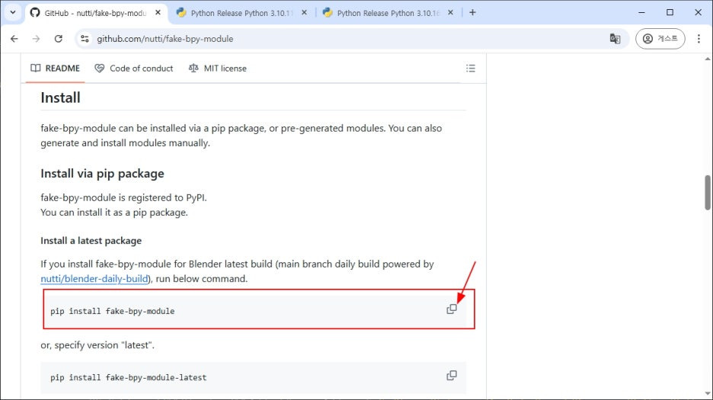Click the page vertical scrollbar thumb
This screenshot has height=400, width=713.
pyautogui.click(x=708, y=192)
